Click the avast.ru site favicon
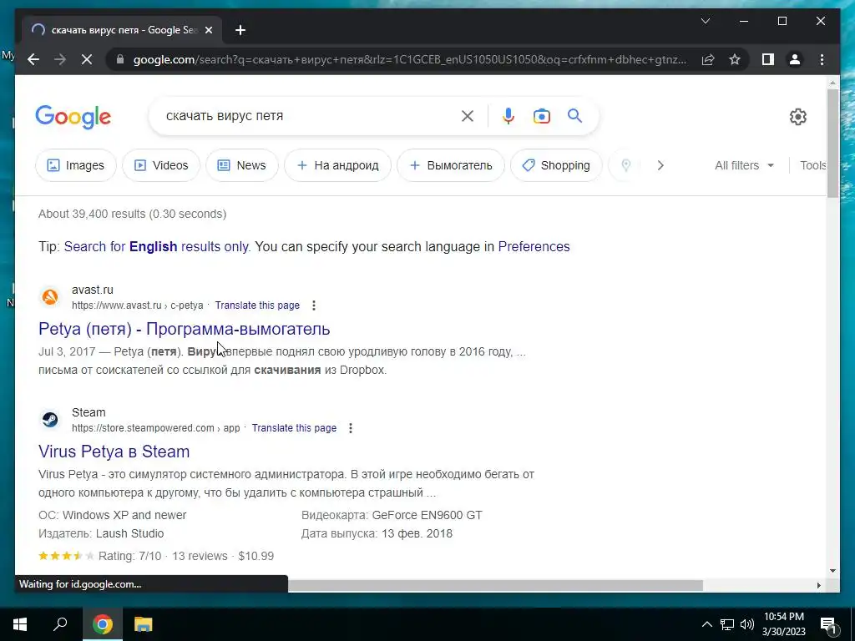The width and height of the screenshot is (855, 641). 50,297
